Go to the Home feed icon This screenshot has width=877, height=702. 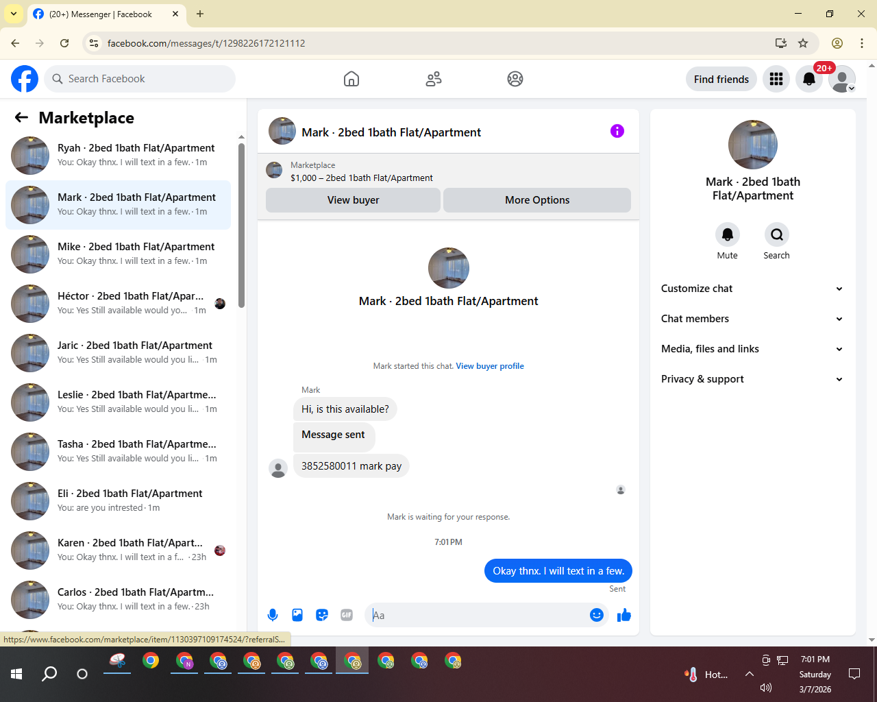[351, 79]
